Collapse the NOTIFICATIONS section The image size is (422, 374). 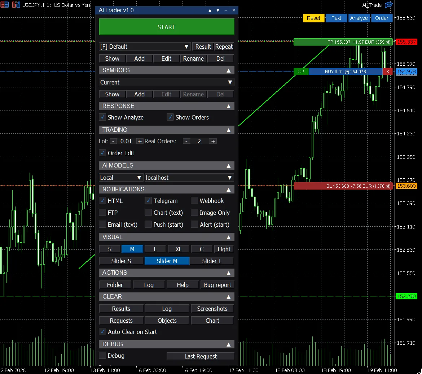pos(229,190)
